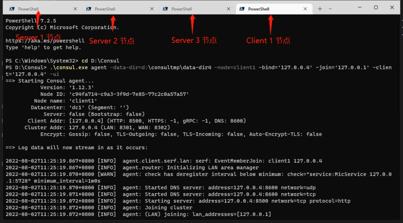The width and height of the screenshot is (403, 223).
Task: Expand the new-tab profile dropdown chevron
Action: pyautogui.click(x=330, y=9)
